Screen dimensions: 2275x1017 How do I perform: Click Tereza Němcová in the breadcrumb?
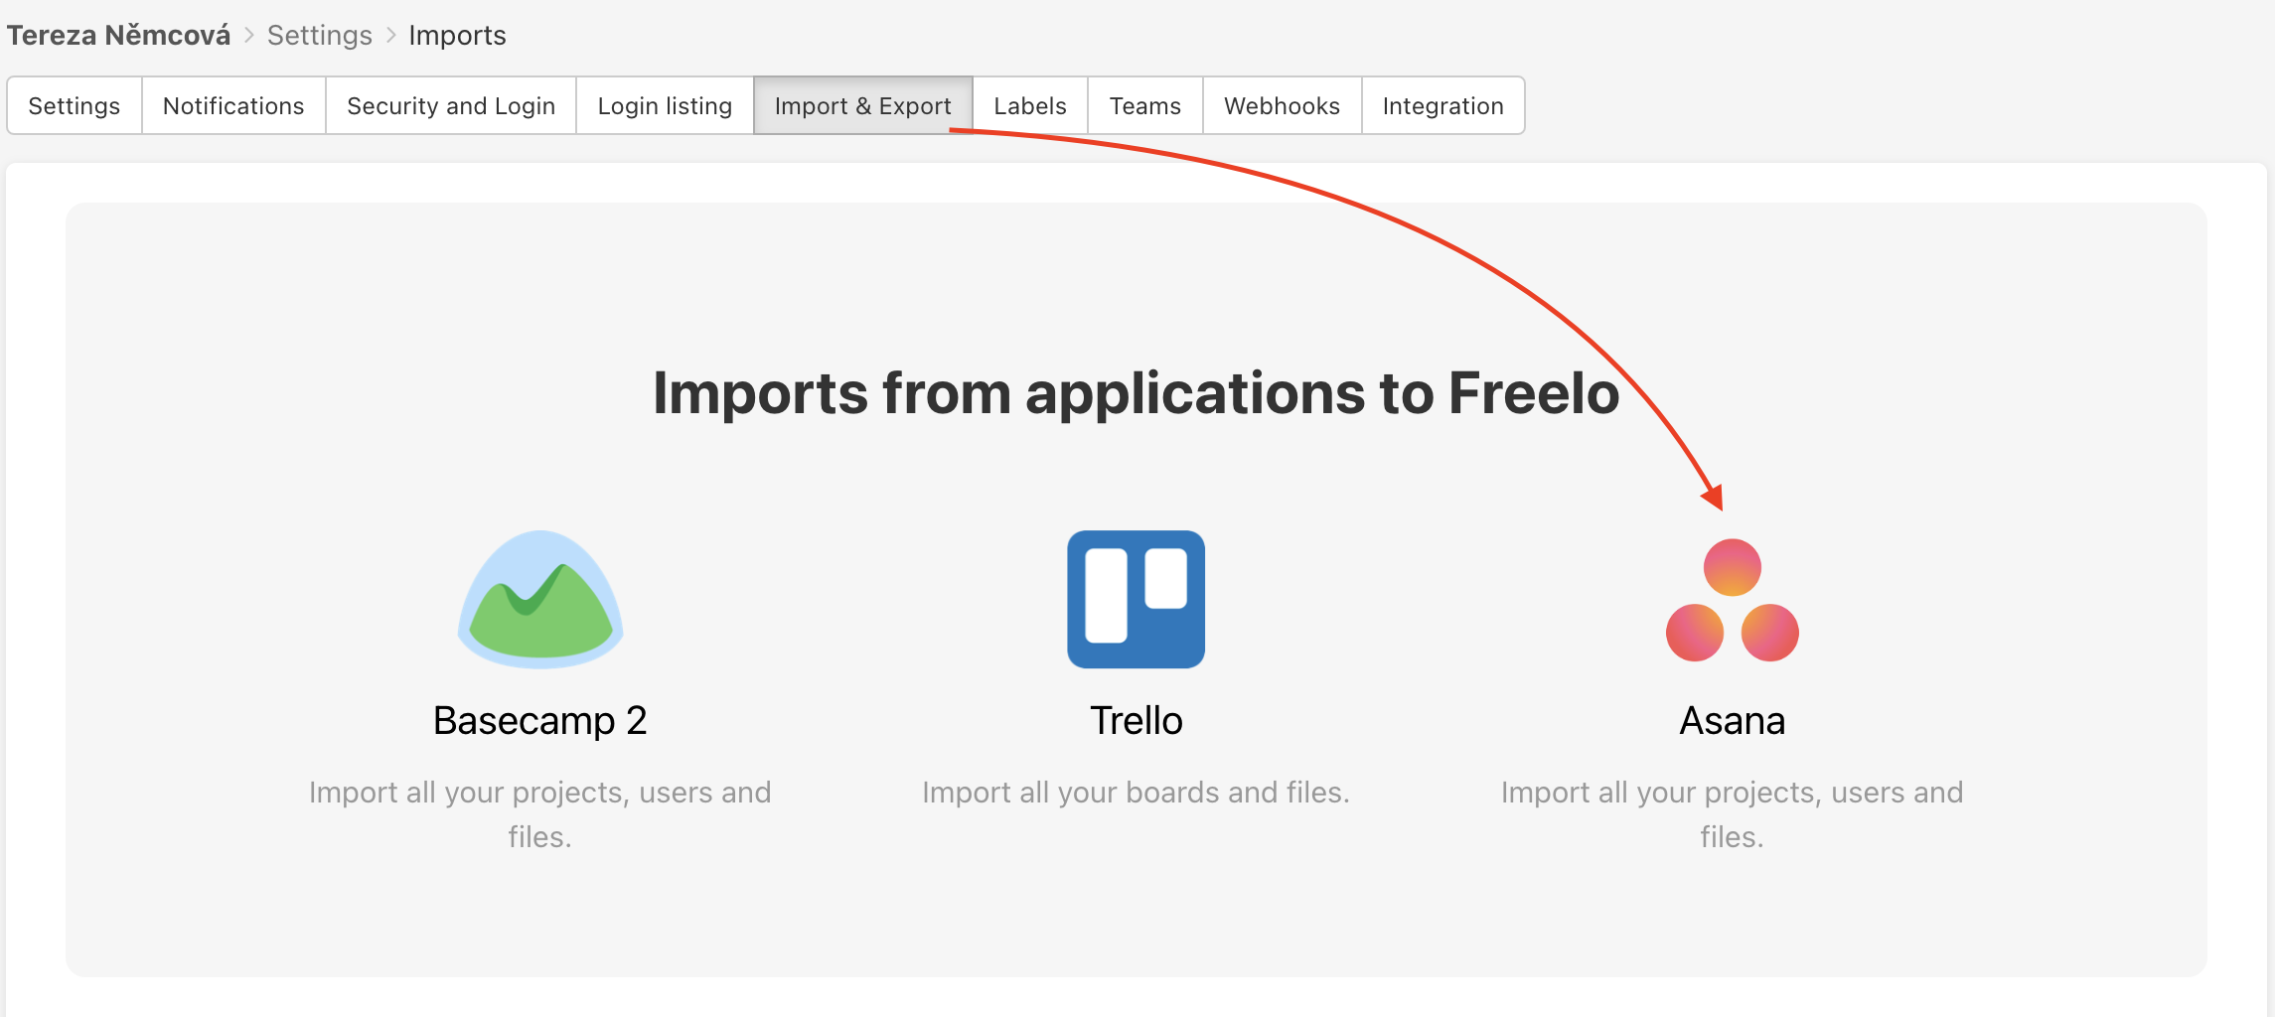click(118, 36)
